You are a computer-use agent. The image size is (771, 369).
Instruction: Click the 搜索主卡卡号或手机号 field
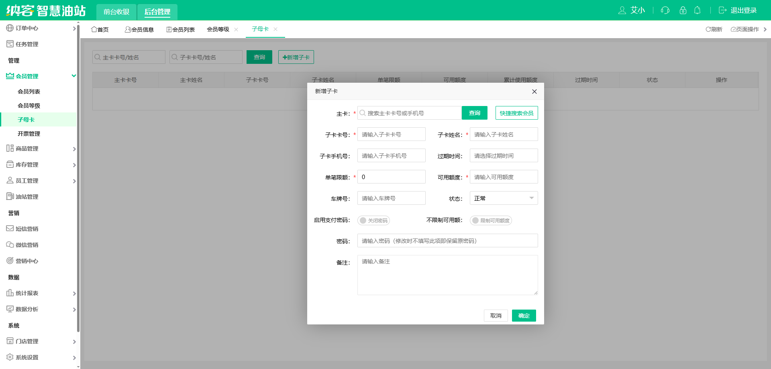pos(410,113)
